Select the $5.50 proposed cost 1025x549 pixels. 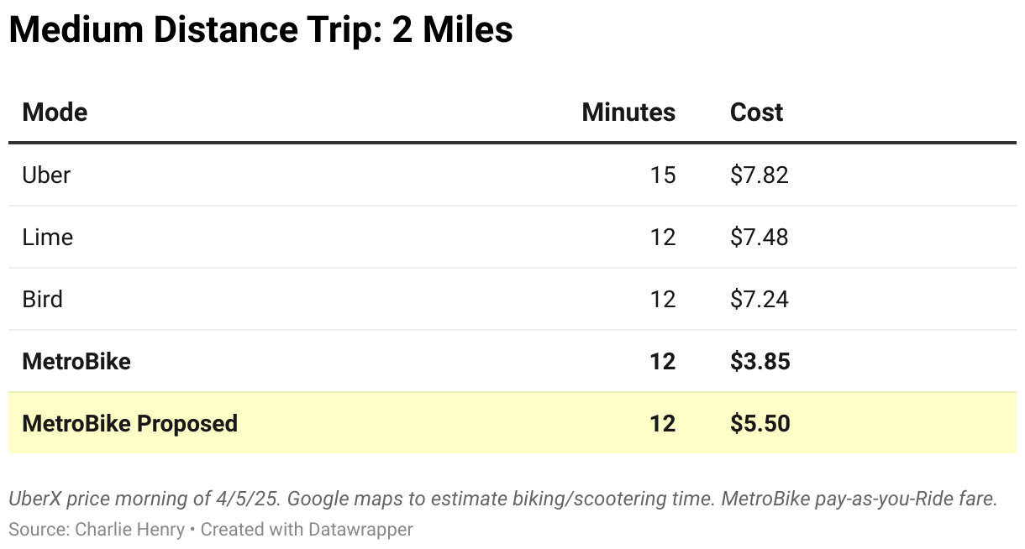click(760, 423)
